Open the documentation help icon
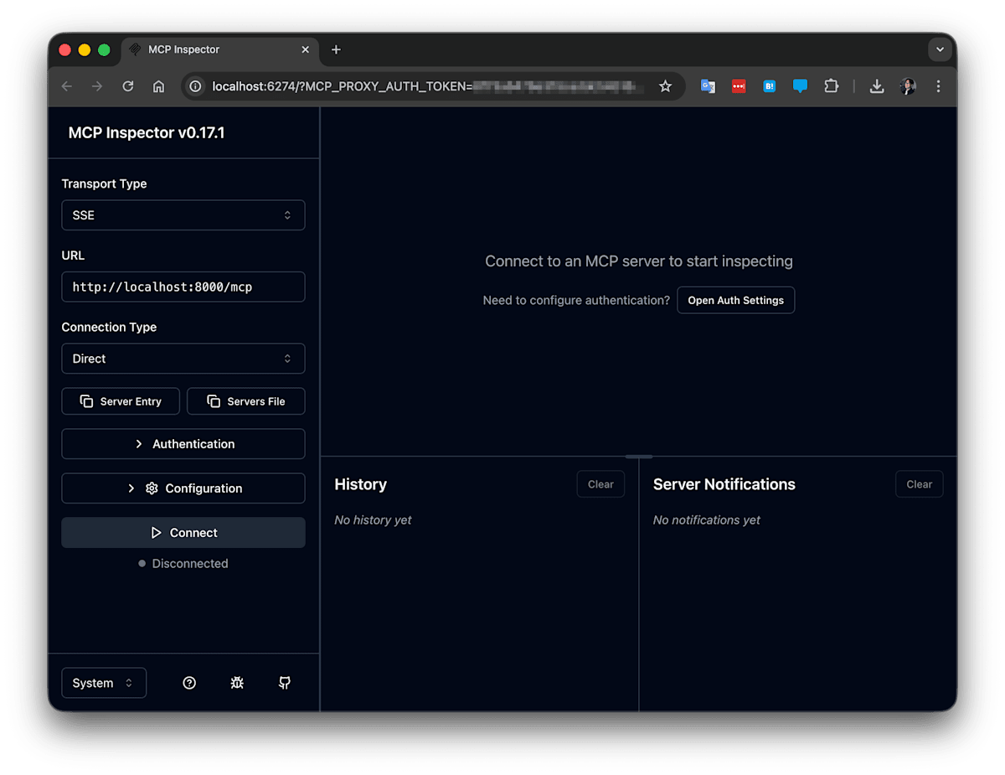 189,683
